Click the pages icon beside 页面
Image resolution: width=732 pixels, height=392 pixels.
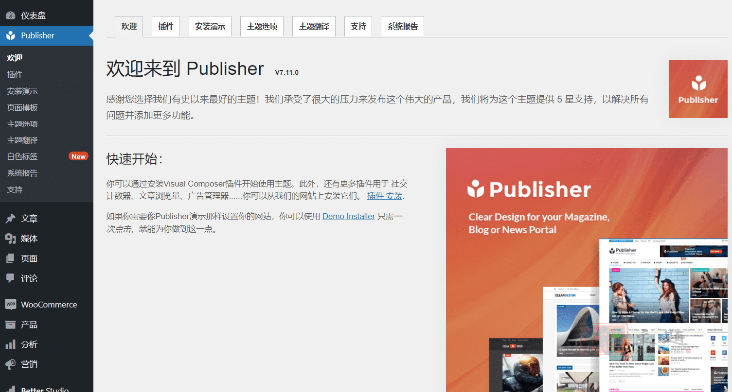click(x=10, y=258)
